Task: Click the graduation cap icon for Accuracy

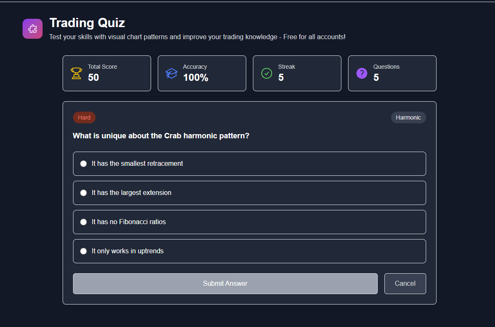Action: [x=171, y=73]
